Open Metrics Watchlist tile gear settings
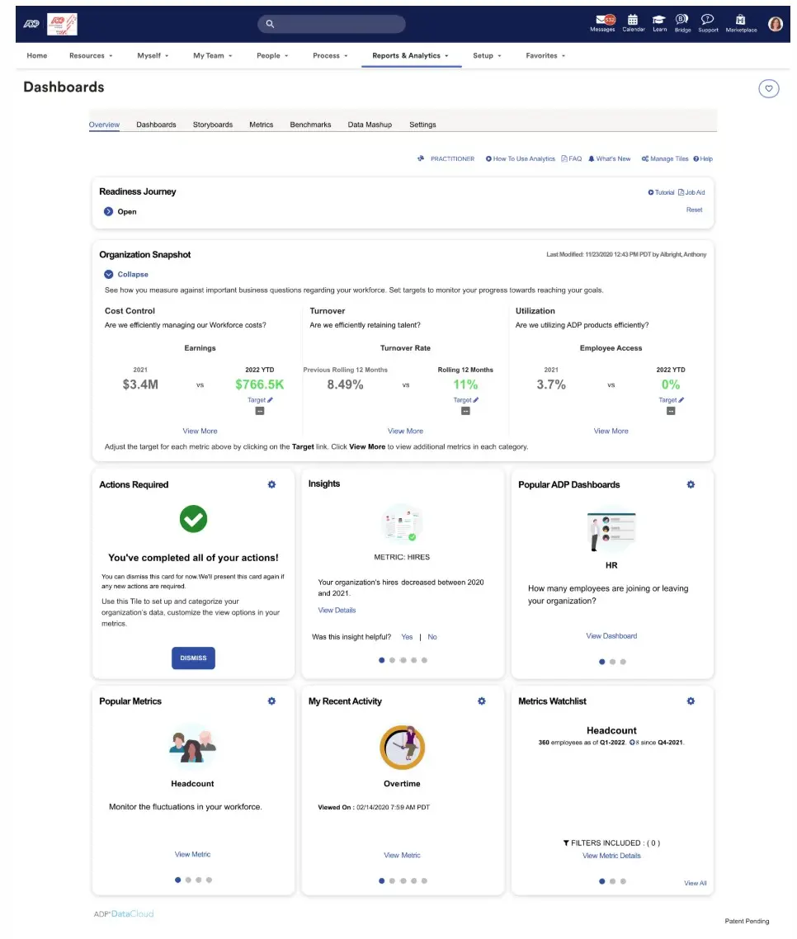 pyautogui.click(x=691, y=701)
